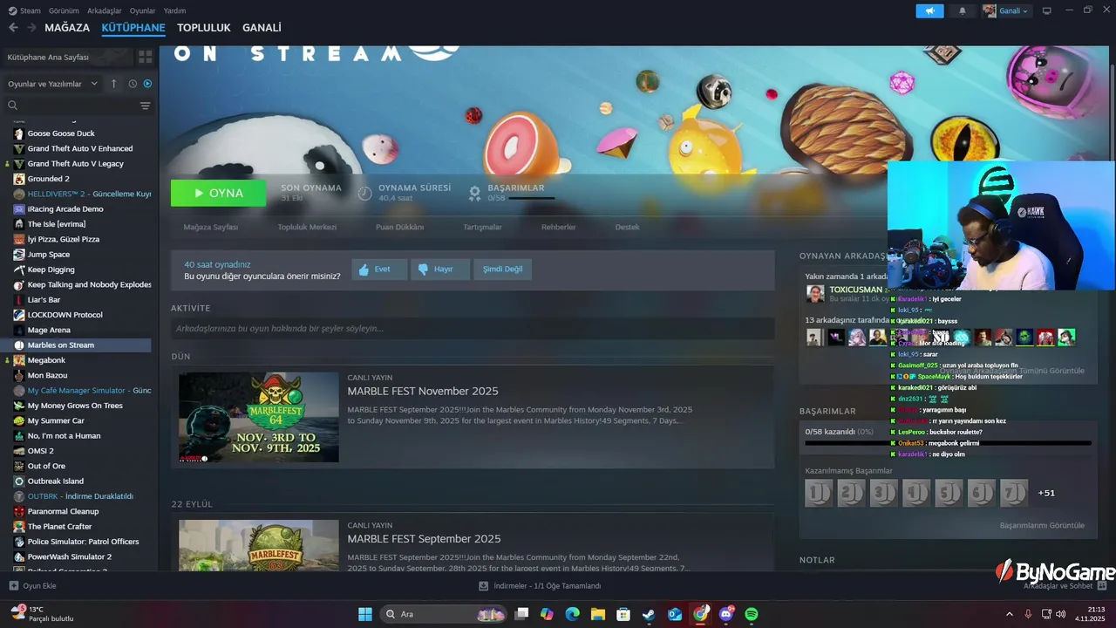Open advanced filters icon in search bar
This screenshot has width=1116, height=628.
(x=145, y=106)
